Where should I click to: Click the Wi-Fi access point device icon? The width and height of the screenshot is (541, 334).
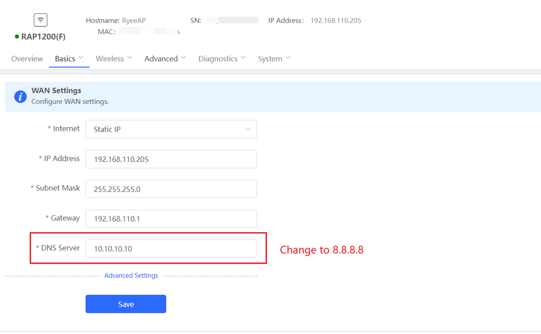point(40,20)
